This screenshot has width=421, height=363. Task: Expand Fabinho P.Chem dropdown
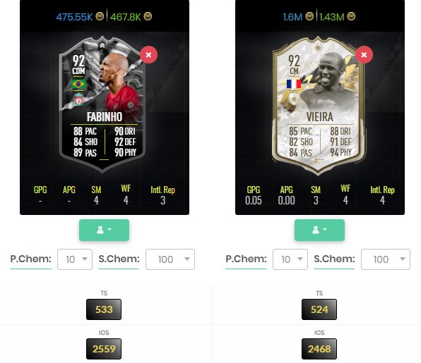(75, 259)
